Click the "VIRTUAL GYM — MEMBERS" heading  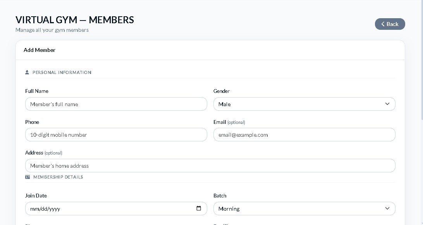75,20
